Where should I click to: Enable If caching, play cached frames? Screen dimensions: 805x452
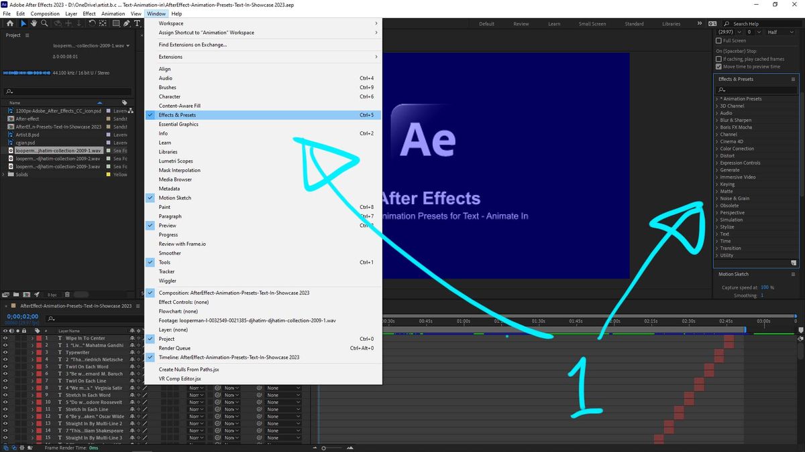click(x=719, y=59)
